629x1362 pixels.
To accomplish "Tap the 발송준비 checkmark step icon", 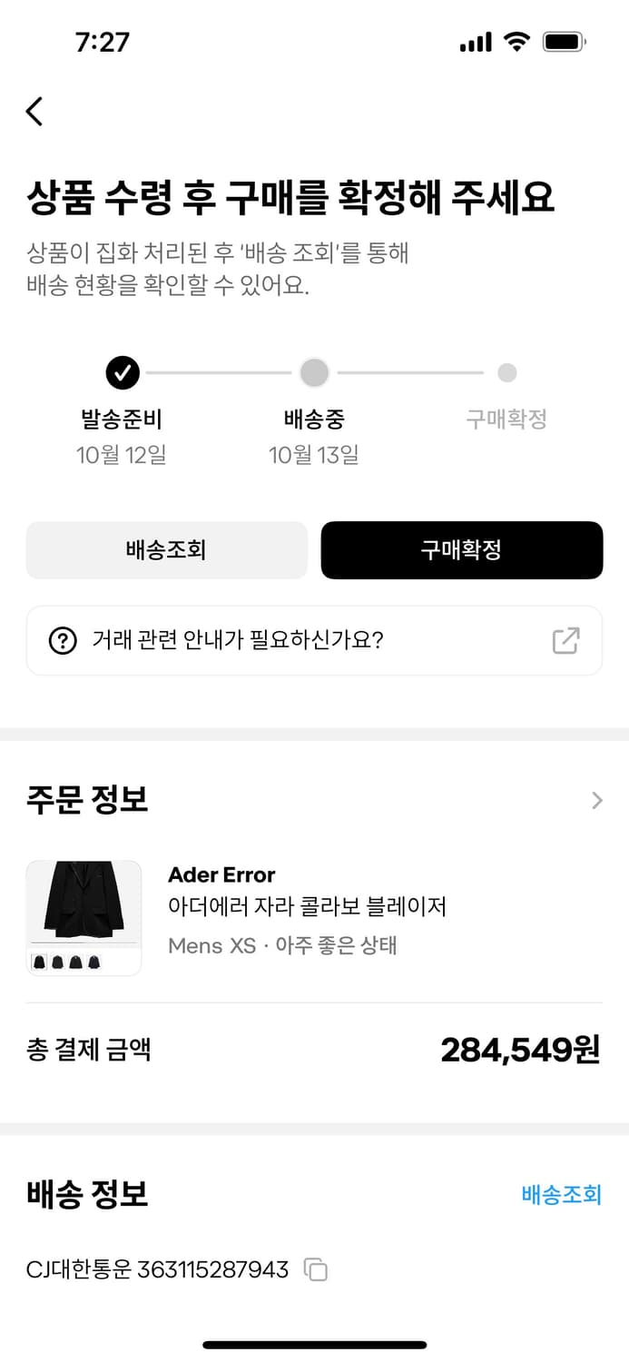I will [123, 372].
